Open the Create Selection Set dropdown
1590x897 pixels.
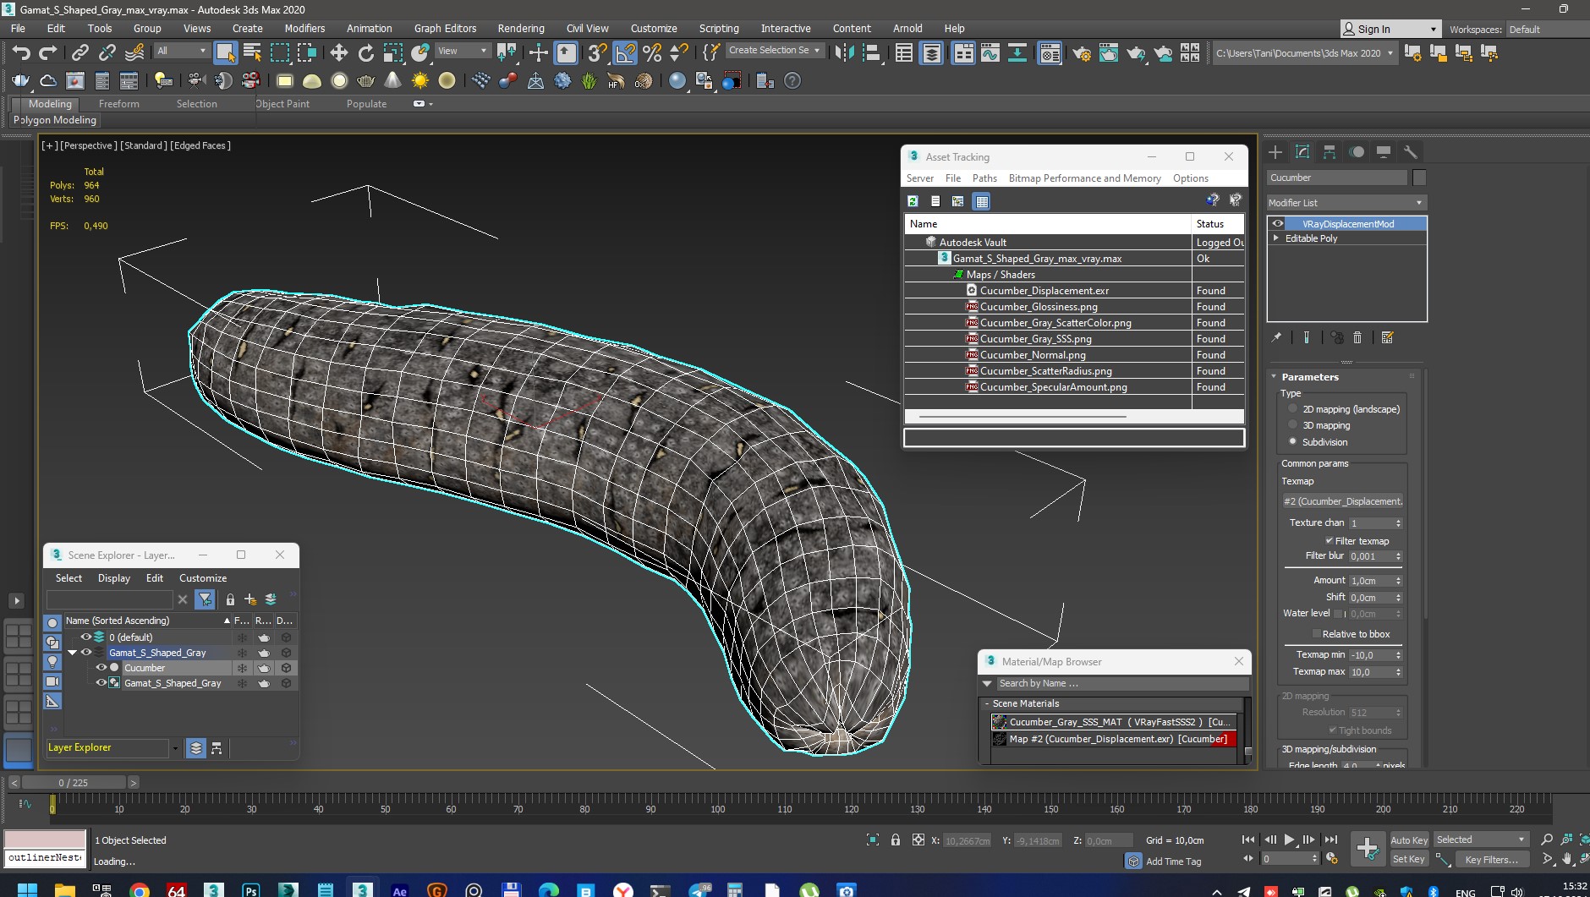(775, 51)
